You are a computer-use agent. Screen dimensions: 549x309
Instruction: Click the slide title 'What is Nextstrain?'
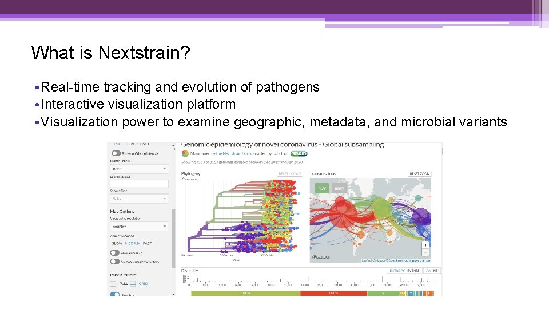coord(110,53)
